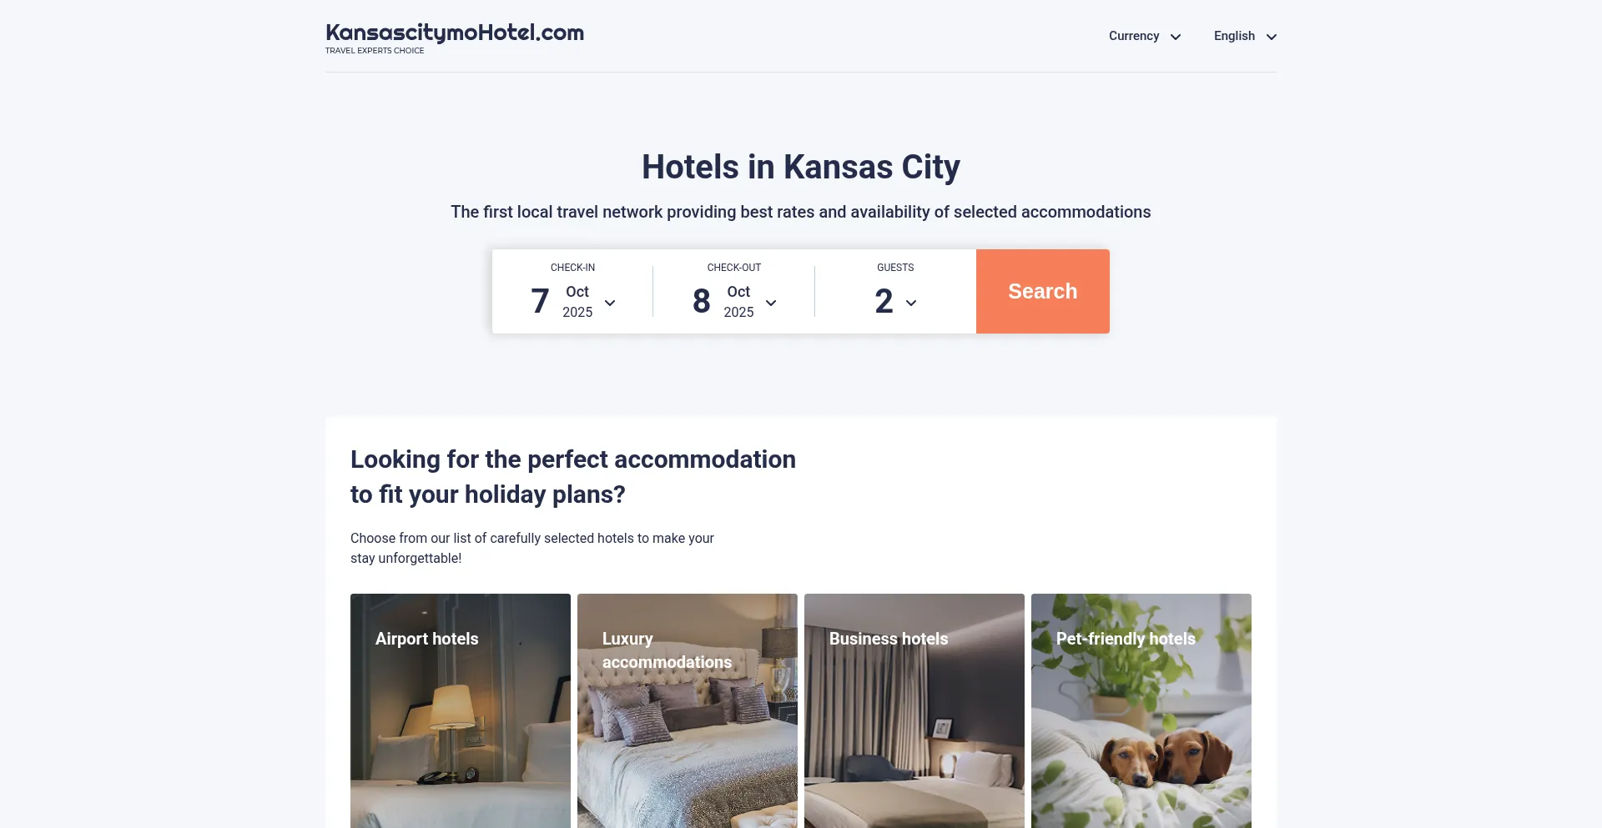Open the Luxury accommodations card
The width and height of the screenshot is (1602, 828).
(x=688, y=710)
